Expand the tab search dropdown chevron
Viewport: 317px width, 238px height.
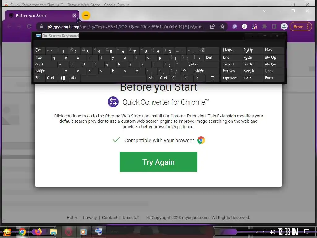(x=265, y=11)
